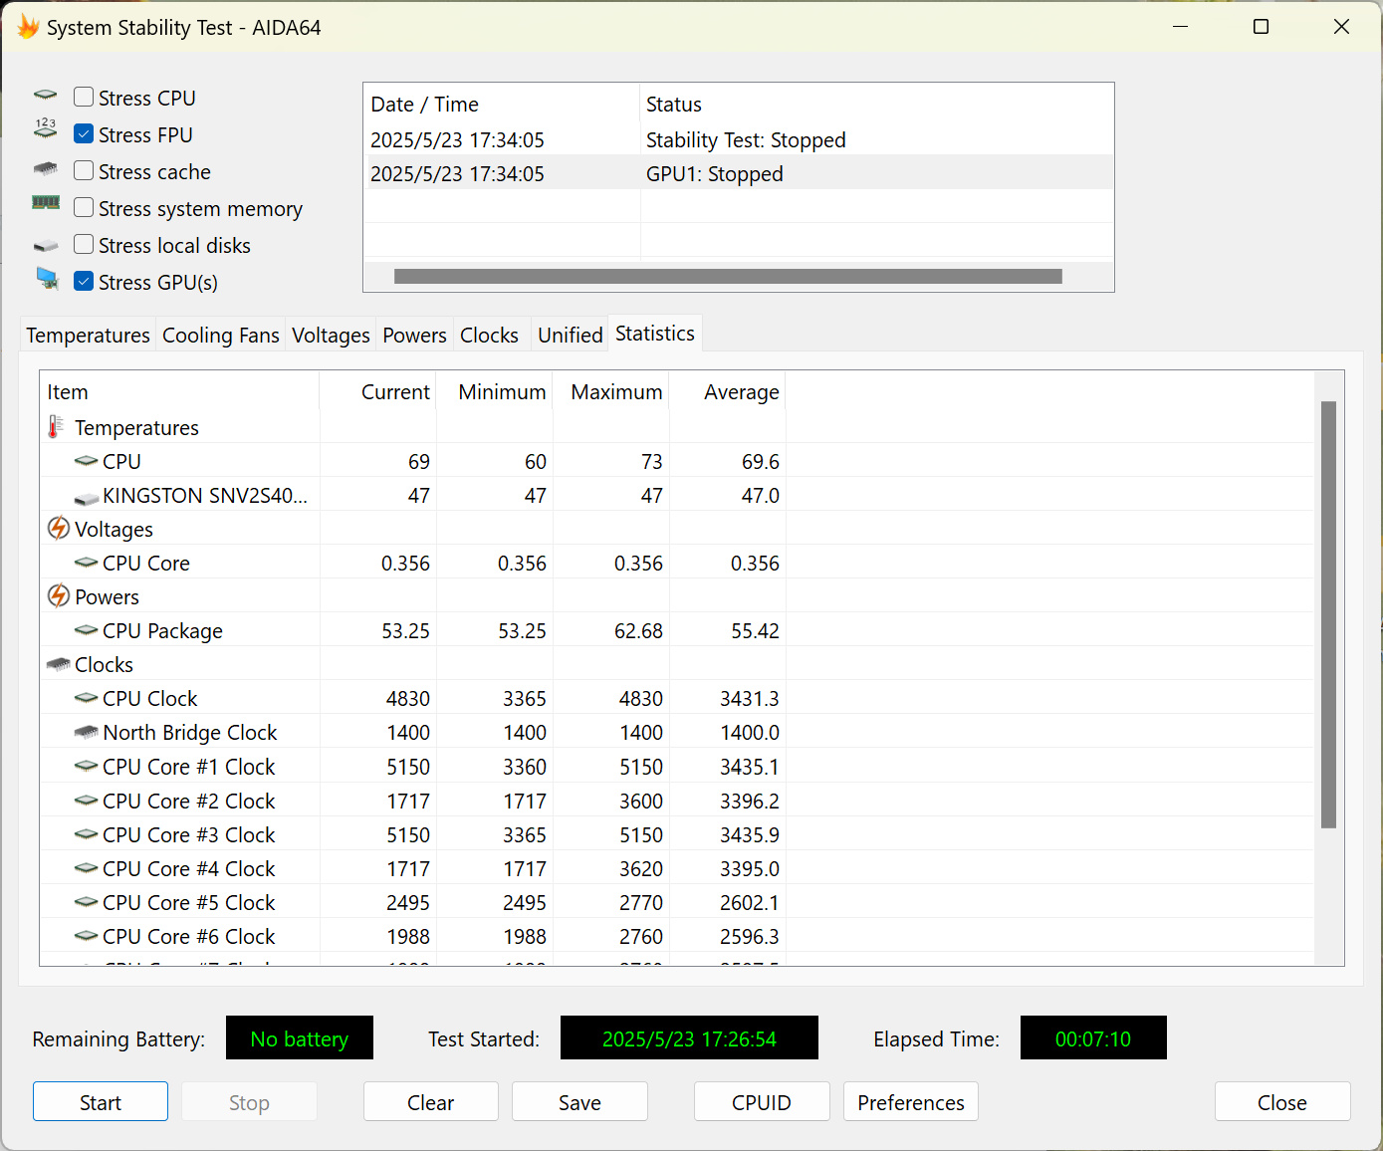Click the log panel horizontal scrollbar
This screenshot has width=1383, height=1151.
point(728,276)
